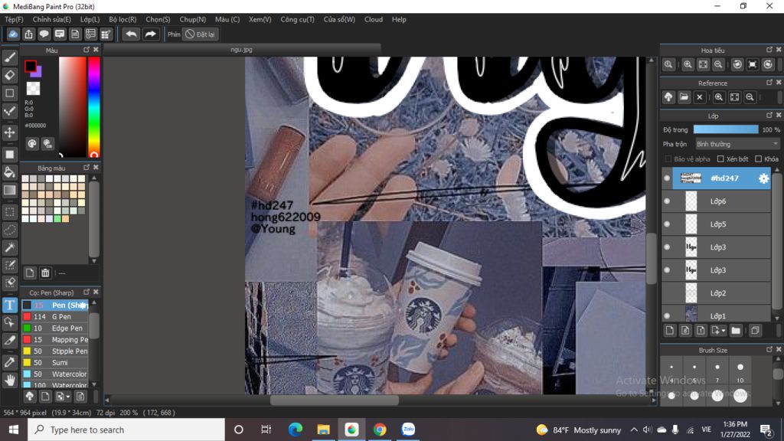784x441 pixels.
Task: Activate the Text tool
Action: click(9, 305)
